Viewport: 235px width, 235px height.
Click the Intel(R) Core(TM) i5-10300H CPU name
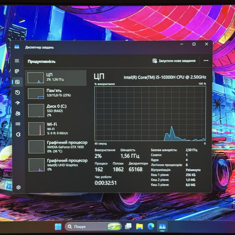click(165, 77)
